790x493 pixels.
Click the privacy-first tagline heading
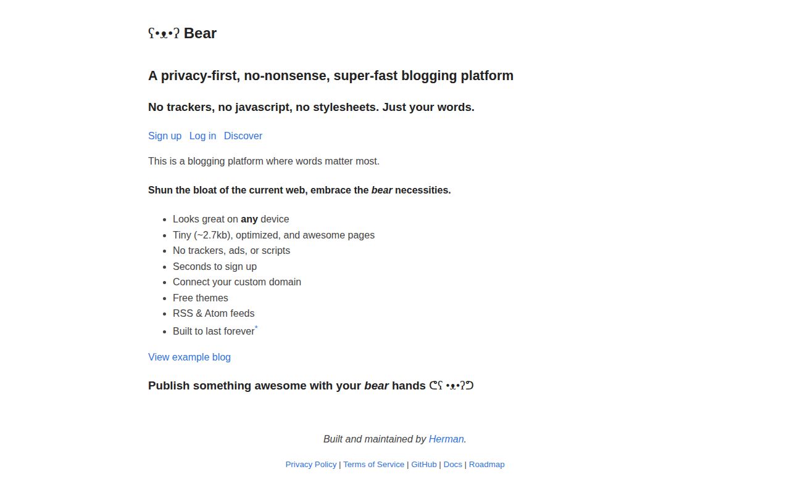(331, 75)
